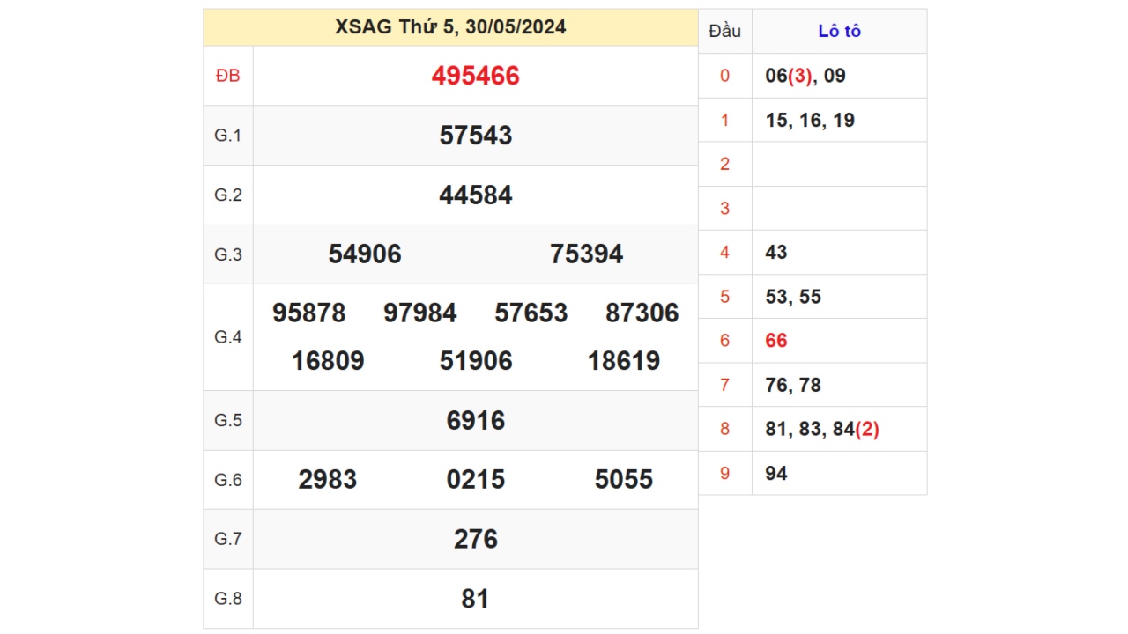Click third prize number 75394
The width and height of the screenshot is (1128, 634).
click(587, 254)
